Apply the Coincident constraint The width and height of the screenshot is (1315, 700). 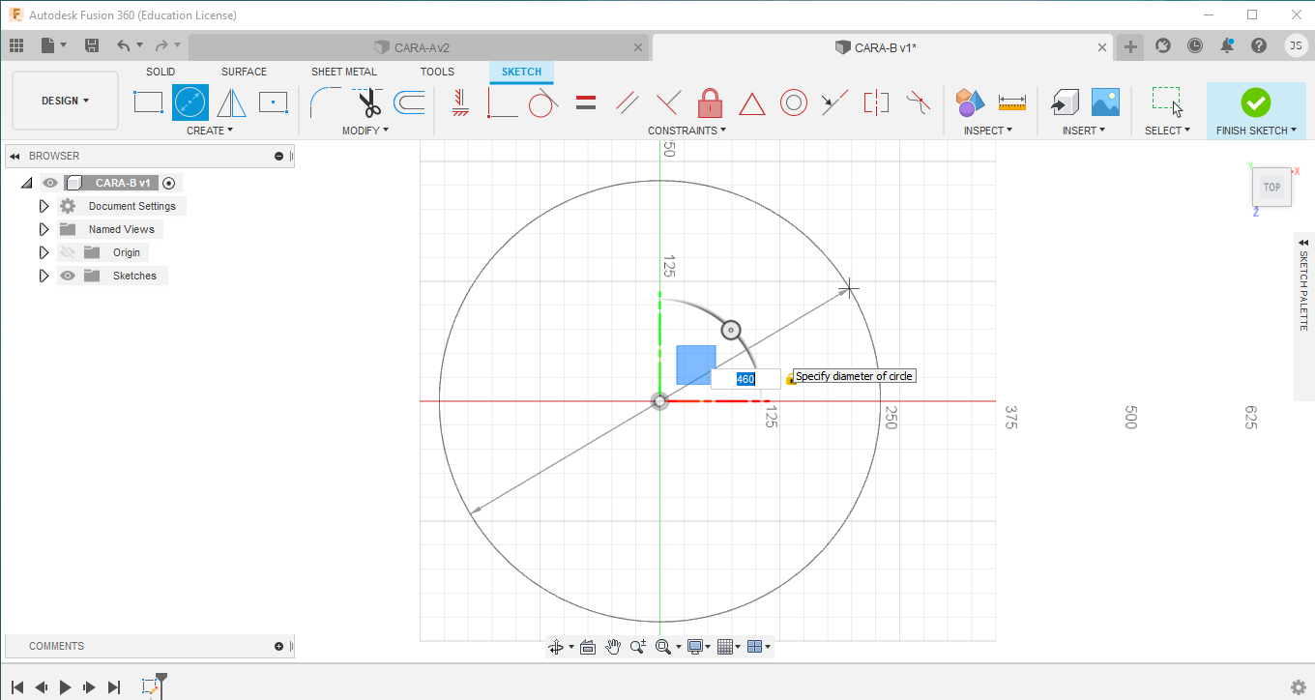pos(503,102)
